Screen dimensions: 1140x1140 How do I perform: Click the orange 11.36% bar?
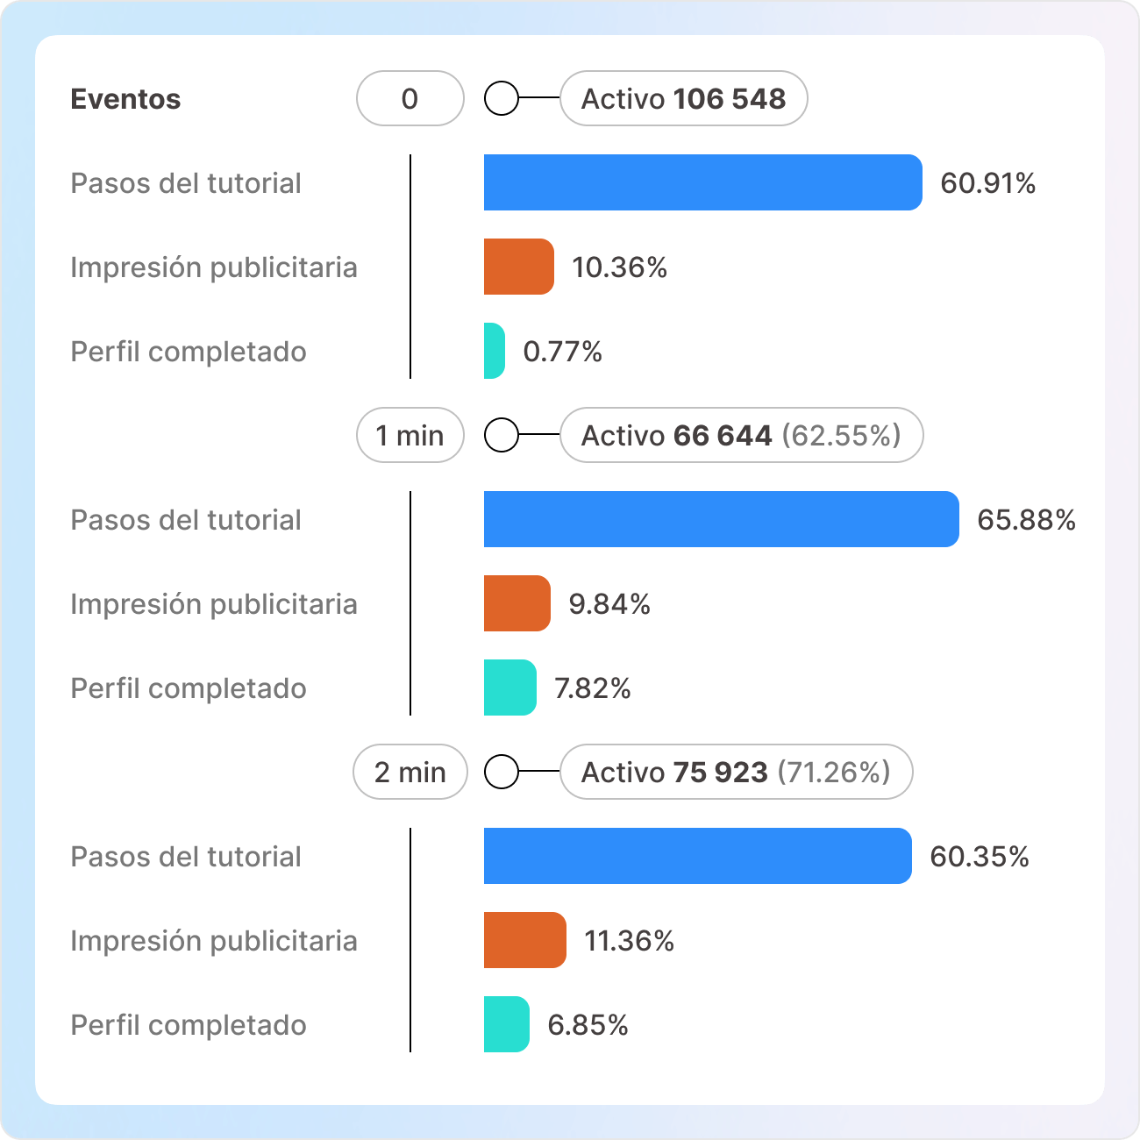(524, 940)
